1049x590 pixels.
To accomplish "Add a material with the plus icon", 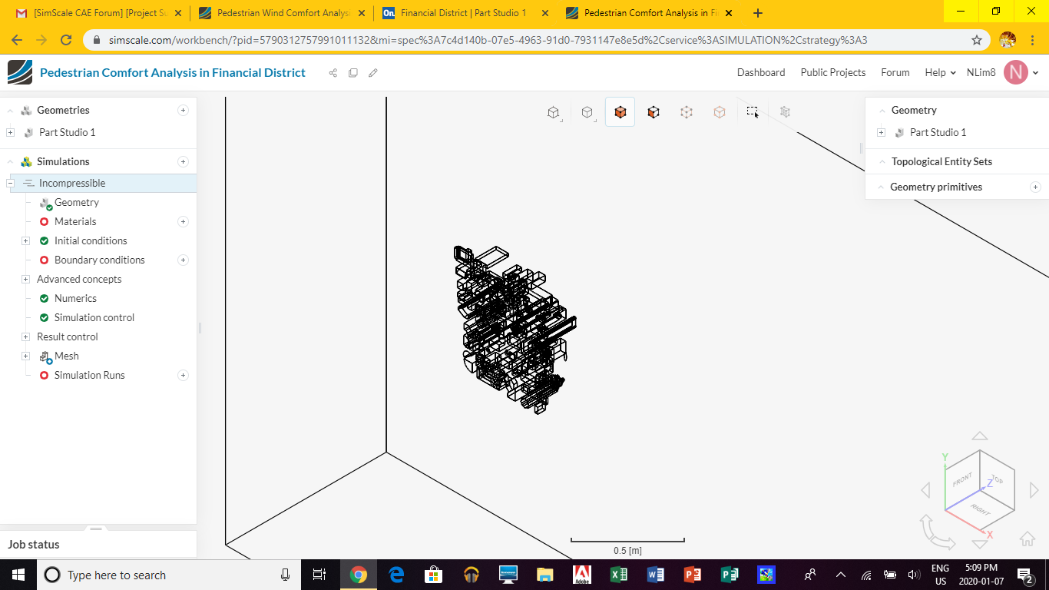I will pyautogui.click(x=183, y=221).
